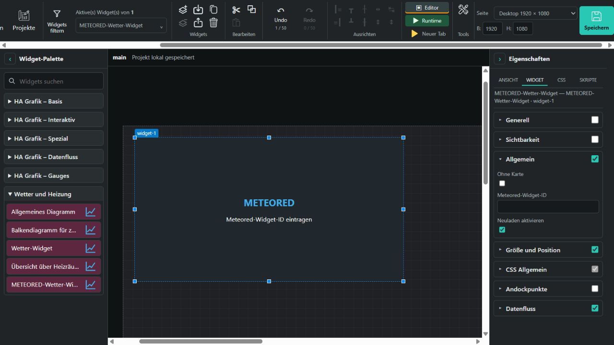Click the Undo arrow icon

point(281,10)
